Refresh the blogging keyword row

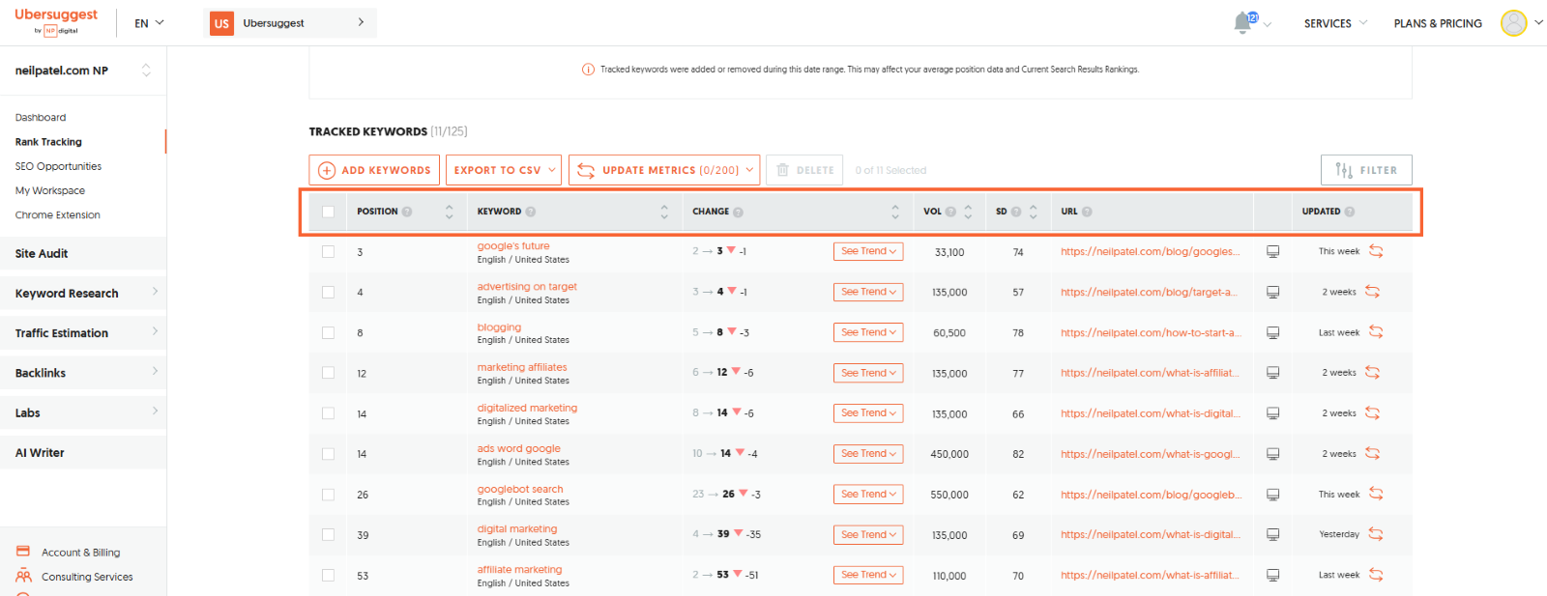1376,332
